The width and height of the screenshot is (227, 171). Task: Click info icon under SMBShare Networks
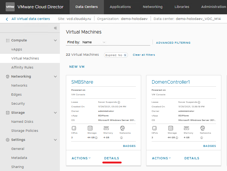[x=122, y=138]
